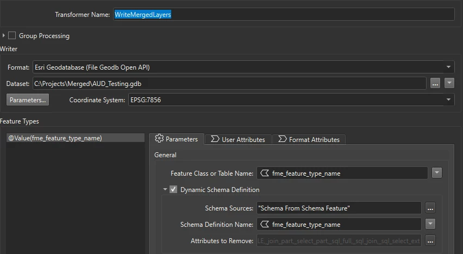Click attribute icon in Schema Definition Name field
Viewport: 463px width, 254px height.
265,225
